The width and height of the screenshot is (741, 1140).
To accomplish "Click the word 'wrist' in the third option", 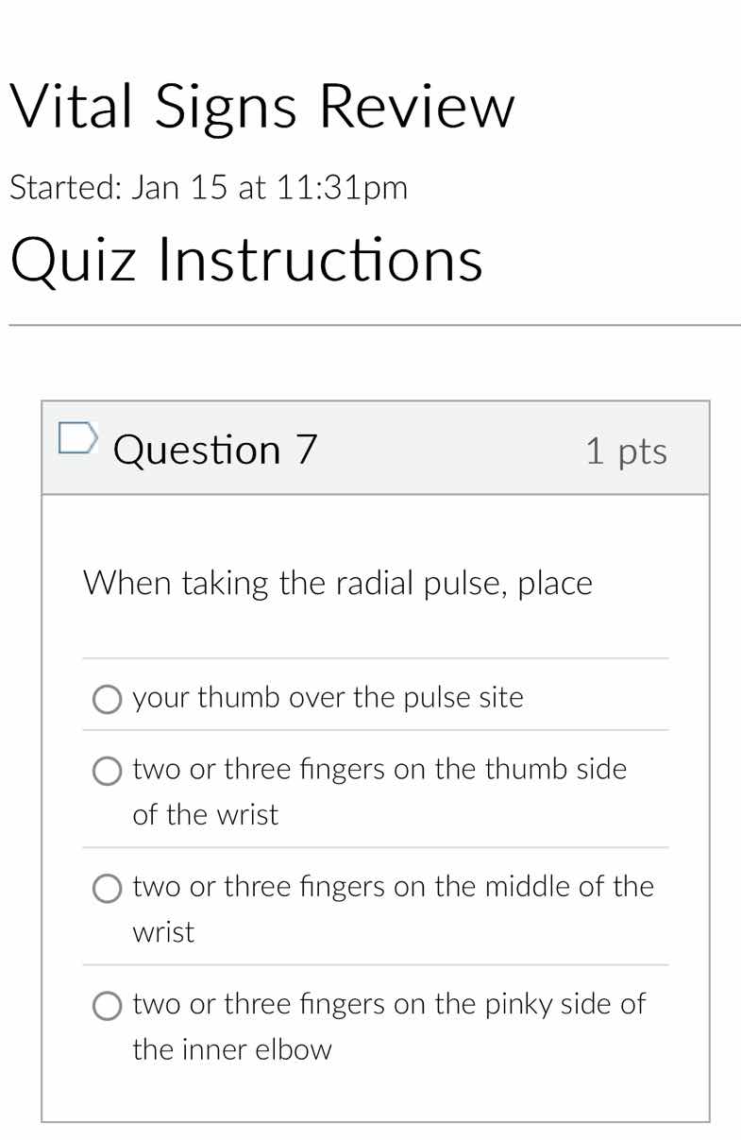I will pos(162,931).
